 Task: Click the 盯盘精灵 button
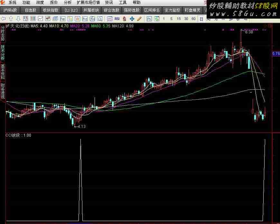coord(192,10)
